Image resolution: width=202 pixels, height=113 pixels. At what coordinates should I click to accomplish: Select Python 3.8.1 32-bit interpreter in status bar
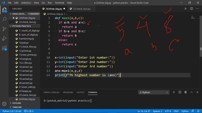12,111
